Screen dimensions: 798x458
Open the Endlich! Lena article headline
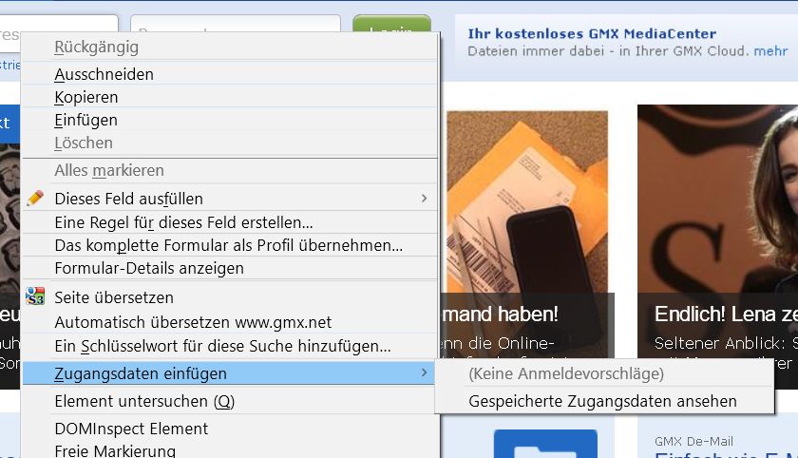coord(726,314)
